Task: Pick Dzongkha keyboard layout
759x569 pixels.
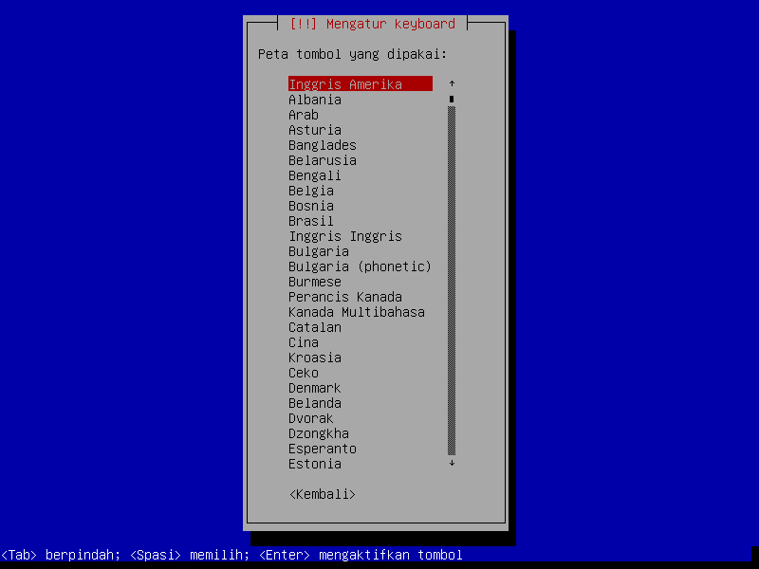Action: tap(319, 433)
